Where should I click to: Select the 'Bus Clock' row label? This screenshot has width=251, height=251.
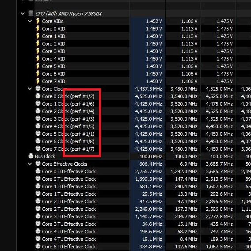(x=45, y=156)
